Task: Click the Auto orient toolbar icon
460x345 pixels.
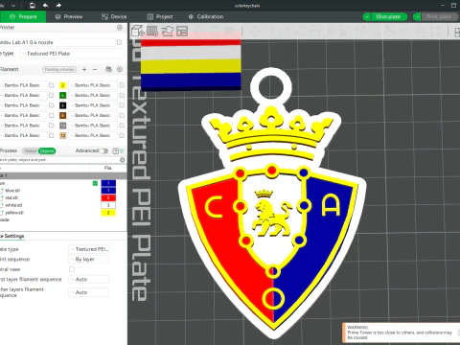Action: click(168, 31)
